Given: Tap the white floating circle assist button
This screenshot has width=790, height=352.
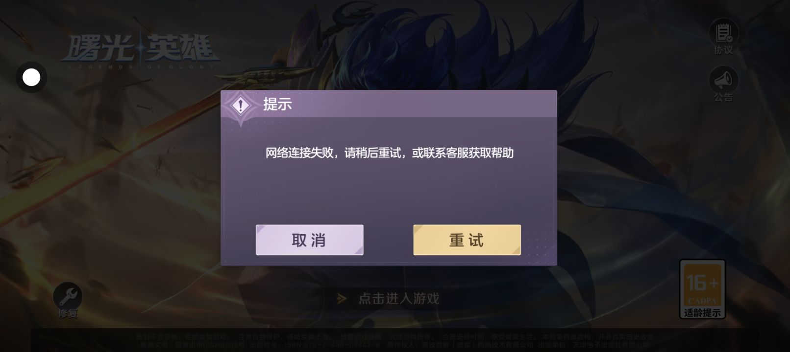Looking at the screenshot, I should (31, 77).
